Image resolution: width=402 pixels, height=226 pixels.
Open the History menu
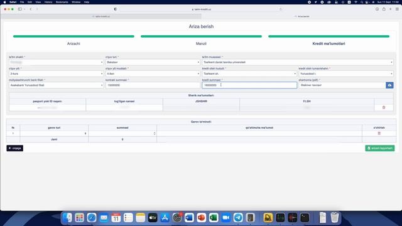(48, 2)
